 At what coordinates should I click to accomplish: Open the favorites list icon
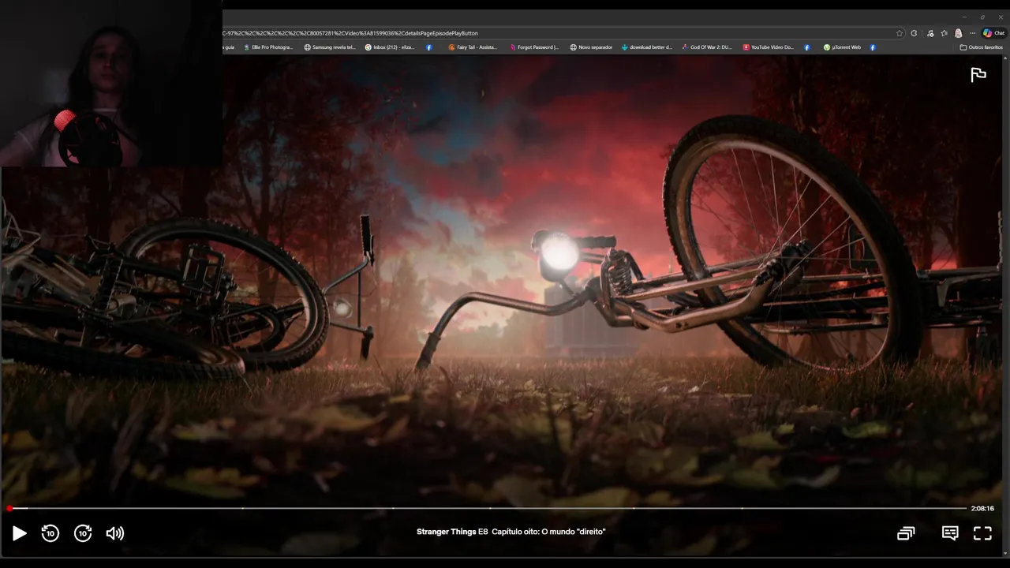[x=945, y=33]
